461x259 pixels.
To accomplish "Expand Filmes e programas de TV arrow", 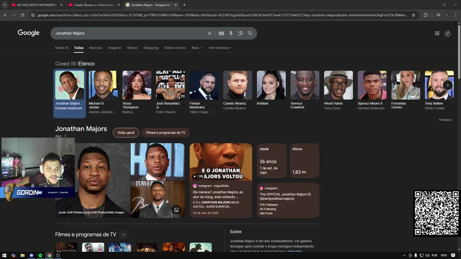I will [x=123, y=235].
